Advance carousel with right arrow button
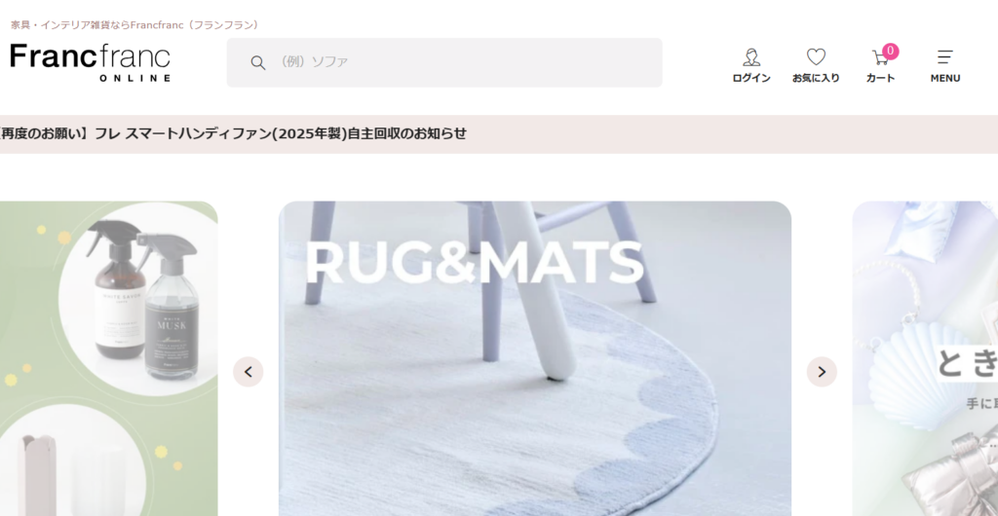Viewport: 998px width, 516px height. pos(822,372)
